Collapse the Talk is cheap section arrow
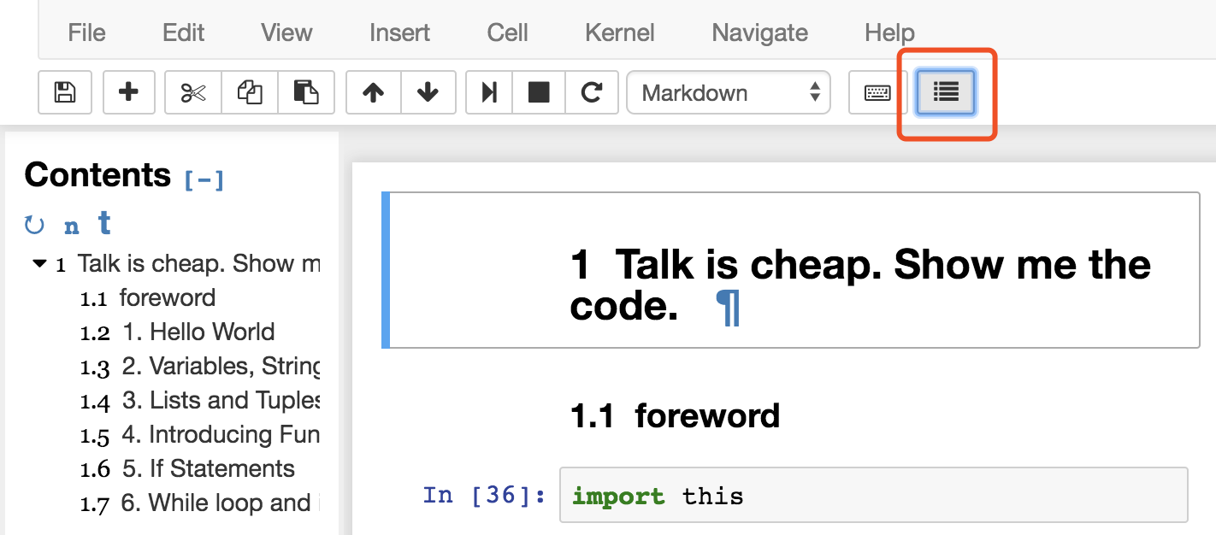This screenshot has width=1216, height=535. tap(39, 263)
